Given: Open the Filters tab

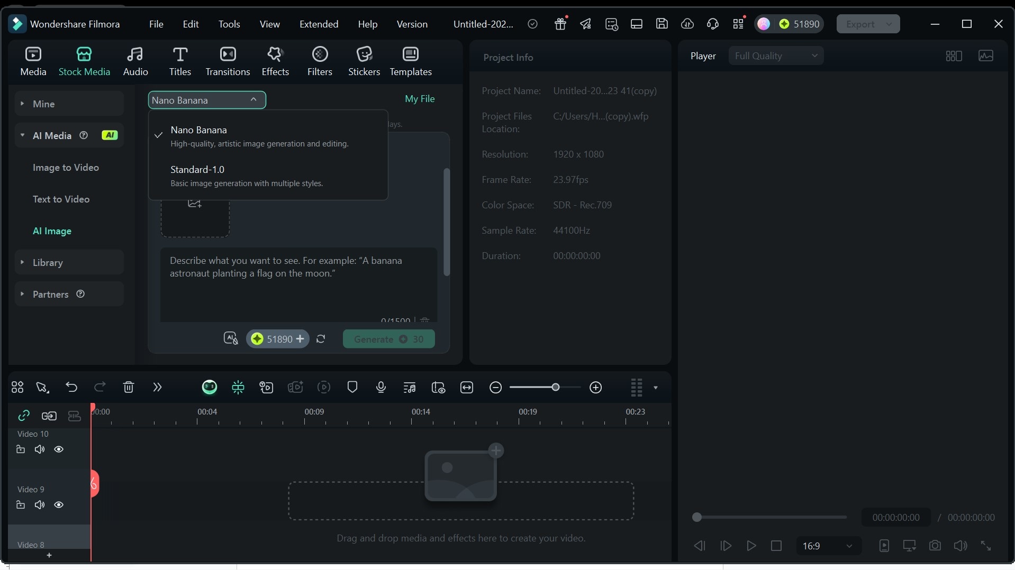Looking at the screenshot, I should click(x=320, y=61).
